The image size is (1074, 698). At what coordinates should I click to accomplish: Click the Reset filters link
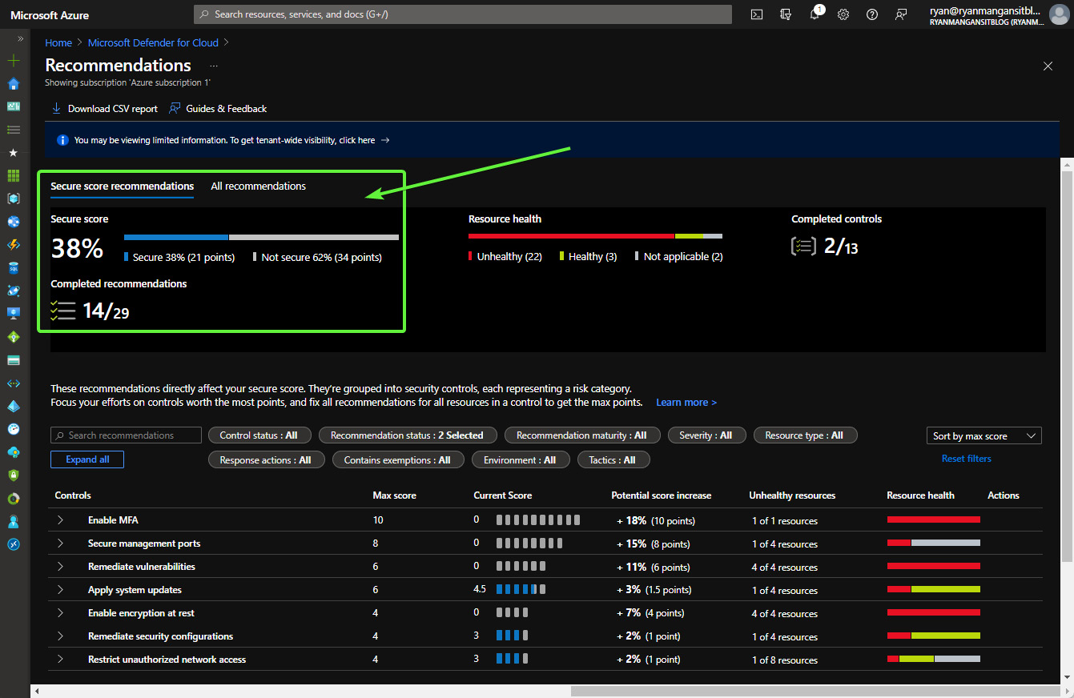pyautogui.click(x=967, y=459)
